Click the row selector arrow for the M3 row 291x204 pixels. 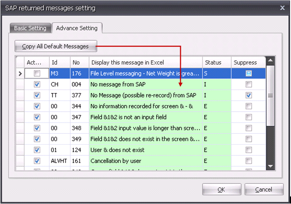point(20,73)
